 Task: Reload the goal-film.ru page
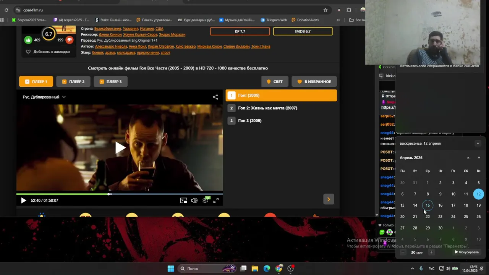point(6,10)
